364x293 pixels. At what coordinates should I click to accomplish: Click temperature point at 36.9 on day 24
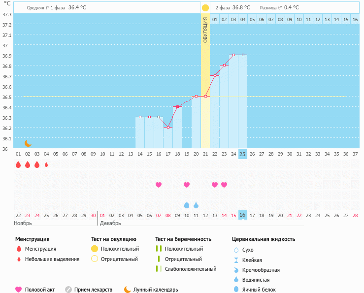pyautogui.click(x=233, y=55)
